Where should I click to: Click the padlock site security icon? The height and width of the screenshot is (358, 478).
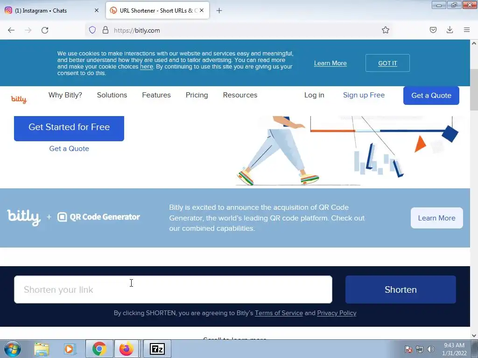pyautogui.click(x=105, y=30)
